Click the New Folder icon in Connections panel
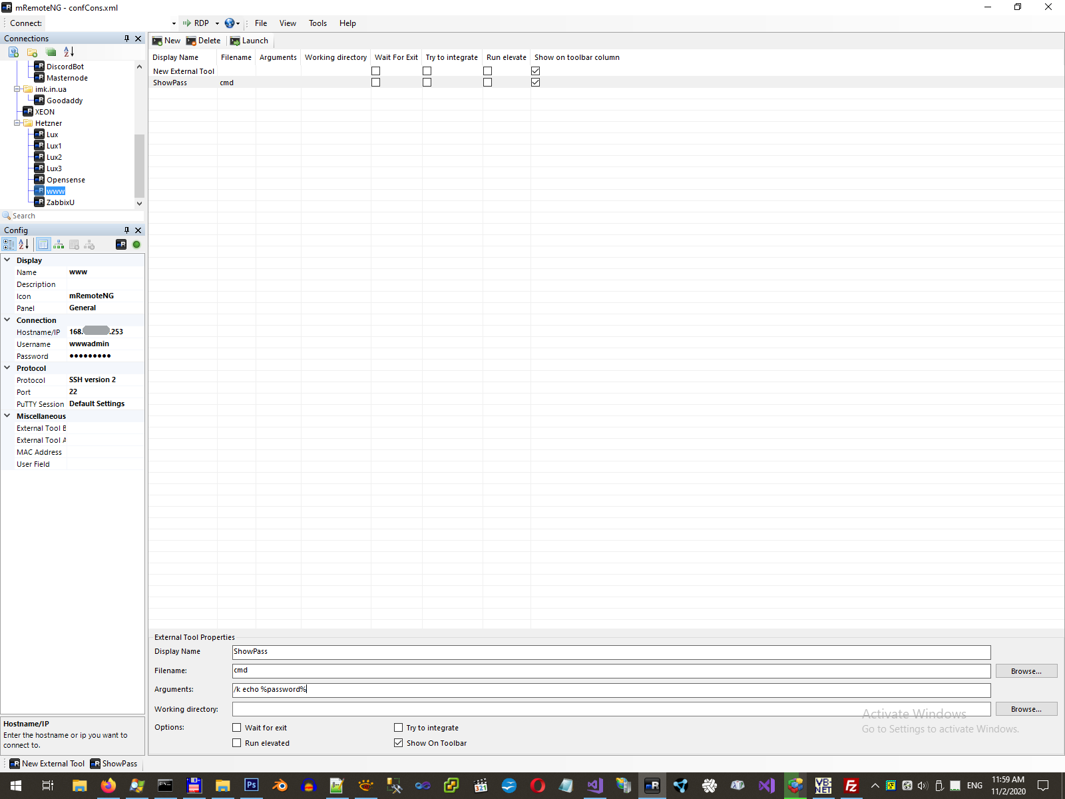 click(x=32, y=52)
